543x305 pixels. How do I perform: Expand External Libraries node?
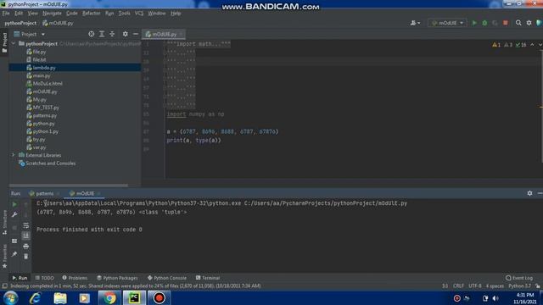(x=14, y=155)
